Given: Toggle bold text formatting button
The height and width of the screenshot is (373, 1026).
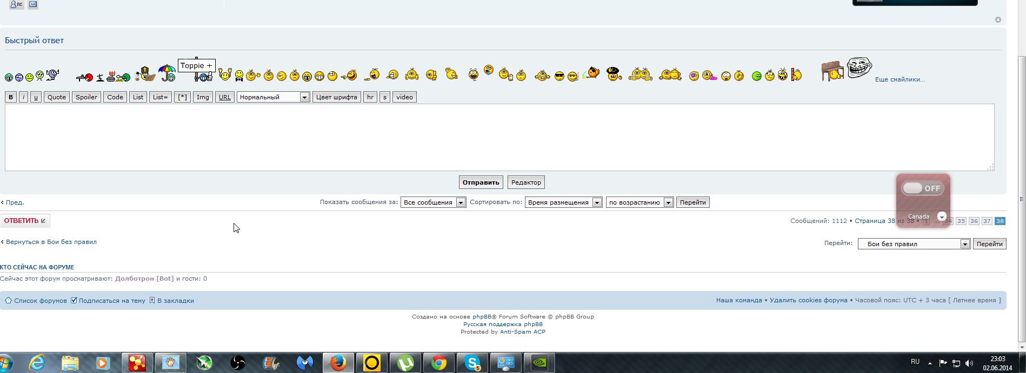Looking at the screenshot, I should [11, 97].
